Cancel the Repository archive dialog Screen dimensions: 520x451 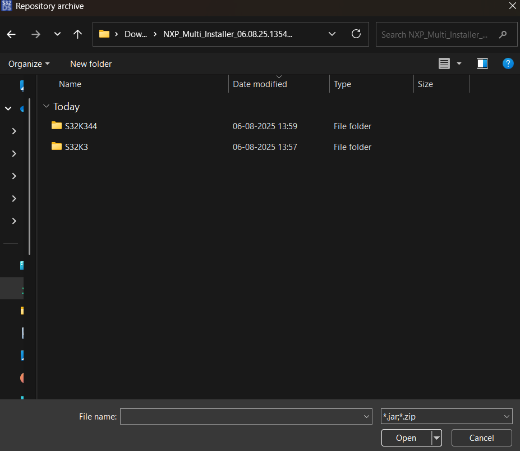tap(481, 438)
